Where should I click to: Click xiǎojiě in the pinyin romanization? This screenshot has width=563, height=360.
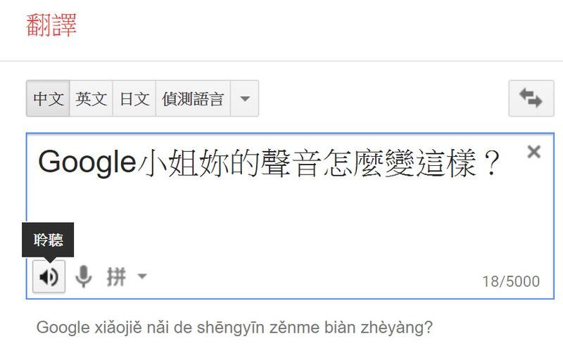coord(118,328)
